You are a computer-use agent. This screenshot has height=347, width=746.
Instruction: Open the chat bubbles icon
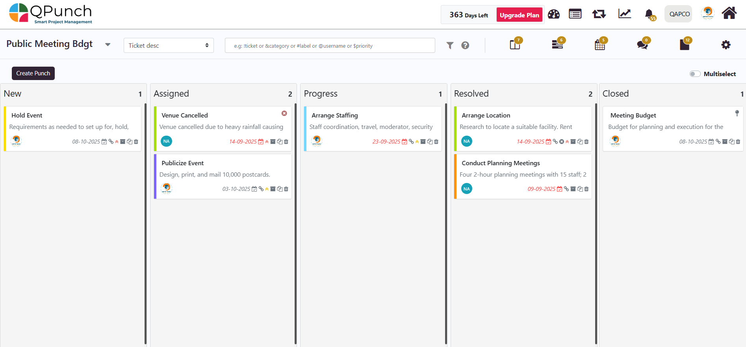tap(642, 45)
